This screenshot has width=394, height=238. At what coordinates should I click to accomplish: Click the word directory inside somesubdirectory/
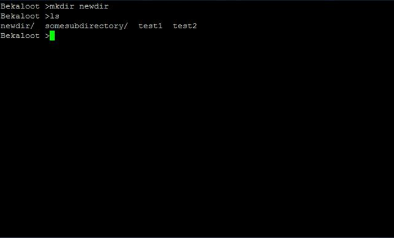point(101,26)
